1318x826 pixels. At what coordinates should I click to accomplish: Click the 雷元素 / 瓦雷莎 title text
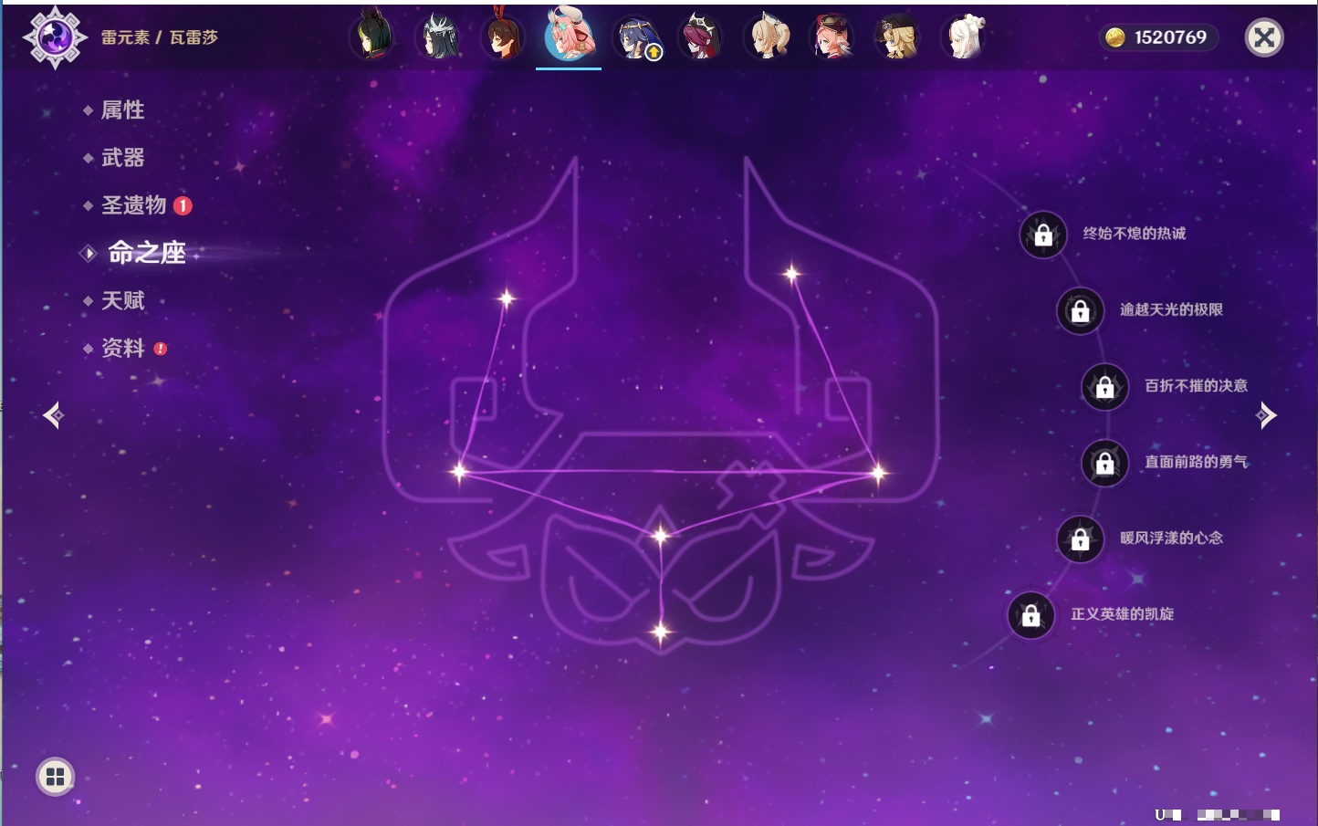[x=160, y=37]
